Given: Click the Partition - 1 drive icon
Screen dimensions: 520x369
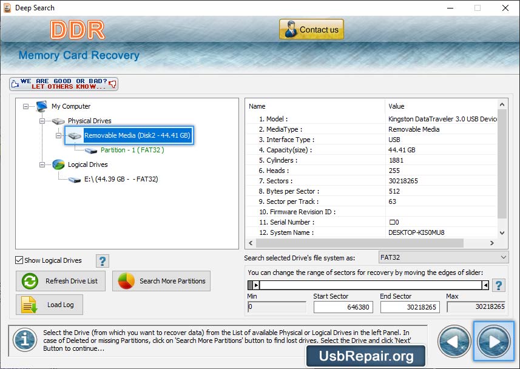Looking at the screenshot, I should (91, 151).
